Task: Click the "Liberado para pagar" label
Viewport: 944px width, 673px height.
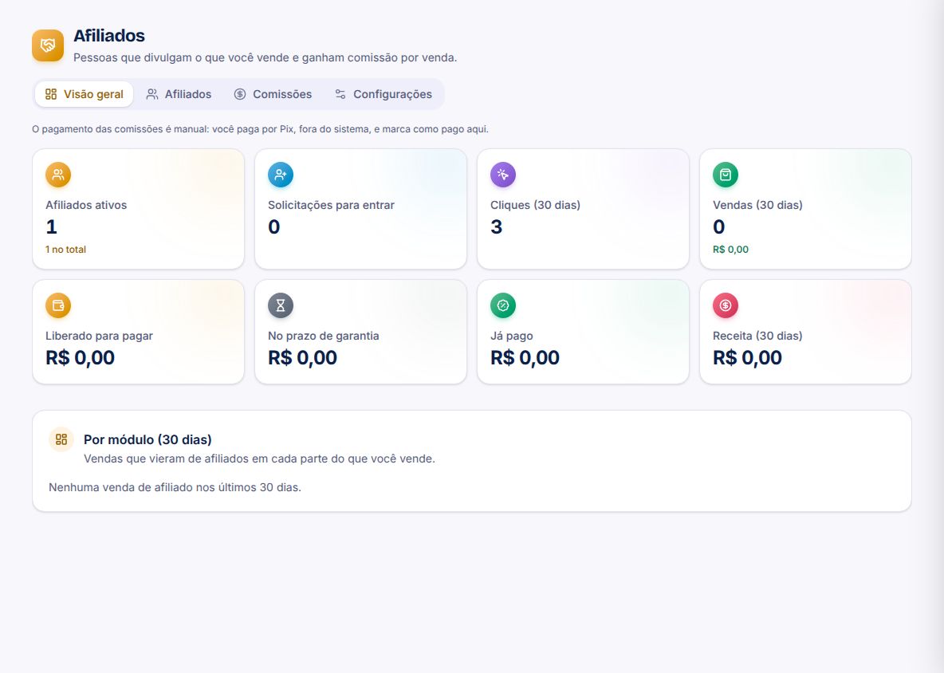Action: pyautogui.click(x=100, y=335)
